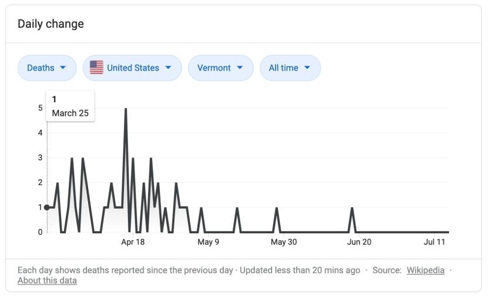
Task: Click the arrow beside All time
Action: click(307, 68)
